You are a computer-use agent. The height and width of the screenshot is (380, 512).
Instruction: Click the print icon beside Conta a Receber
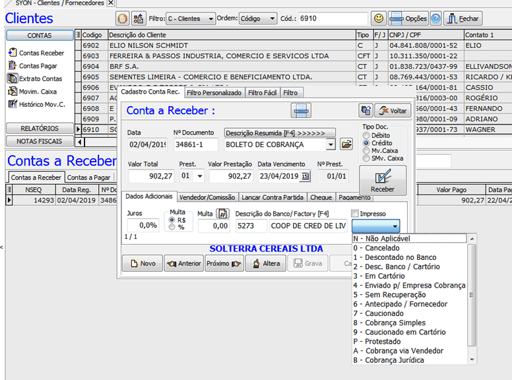pyautogui.click(x=301, y=111)
